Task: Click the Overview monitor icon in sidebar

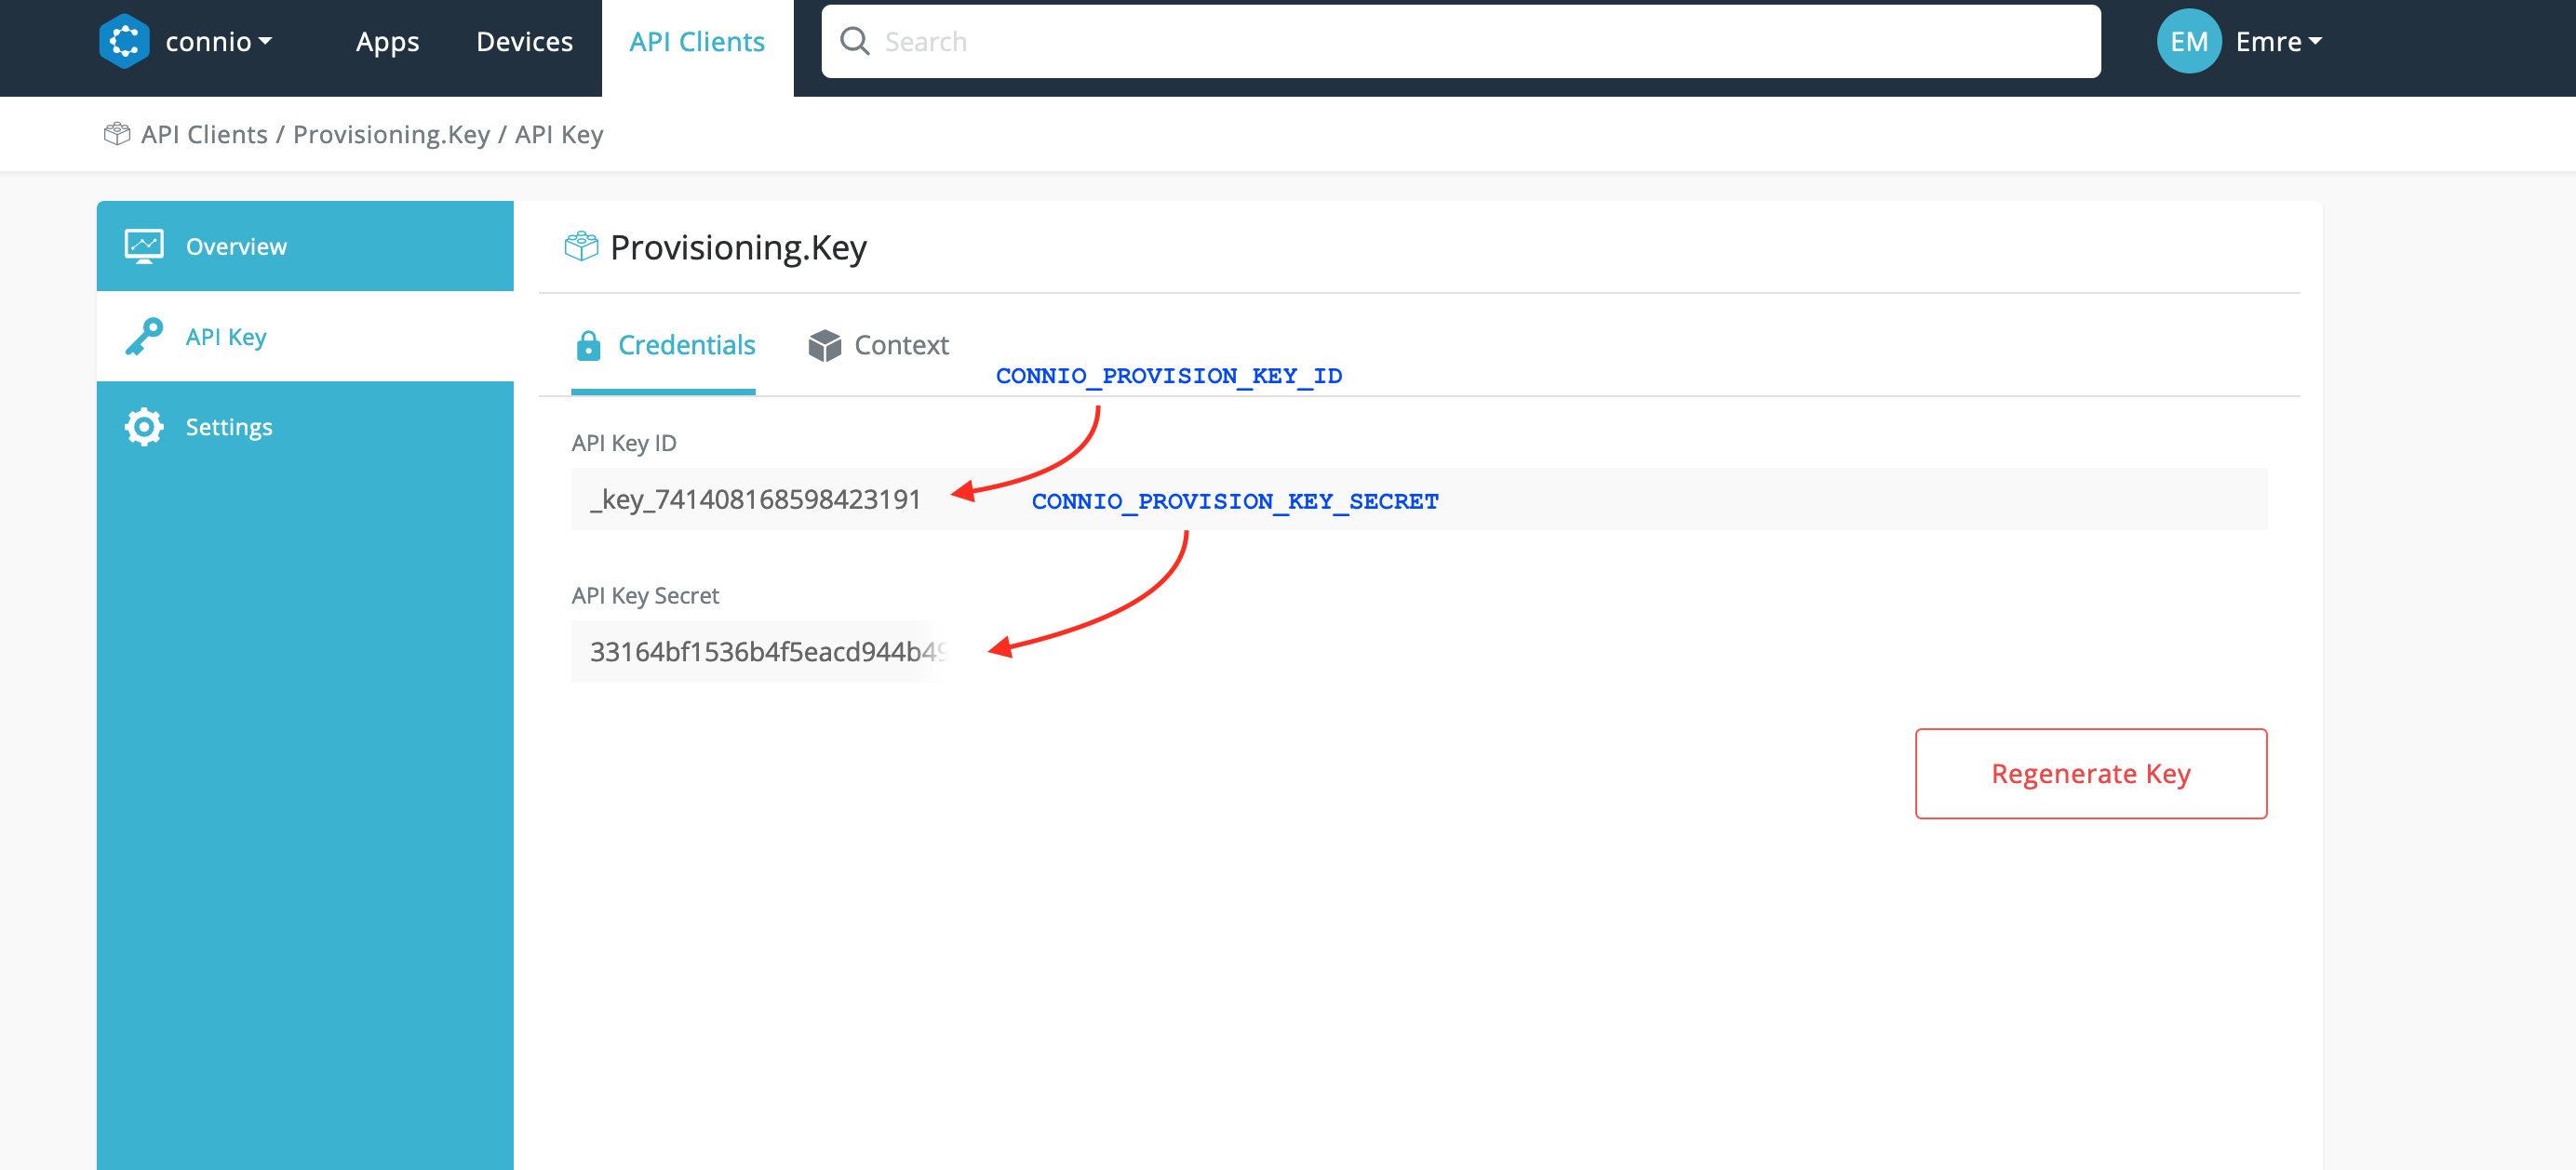Action: [144, 246]
